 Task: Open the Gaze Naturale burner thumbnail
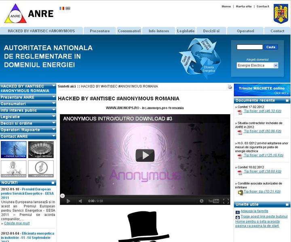41,150
